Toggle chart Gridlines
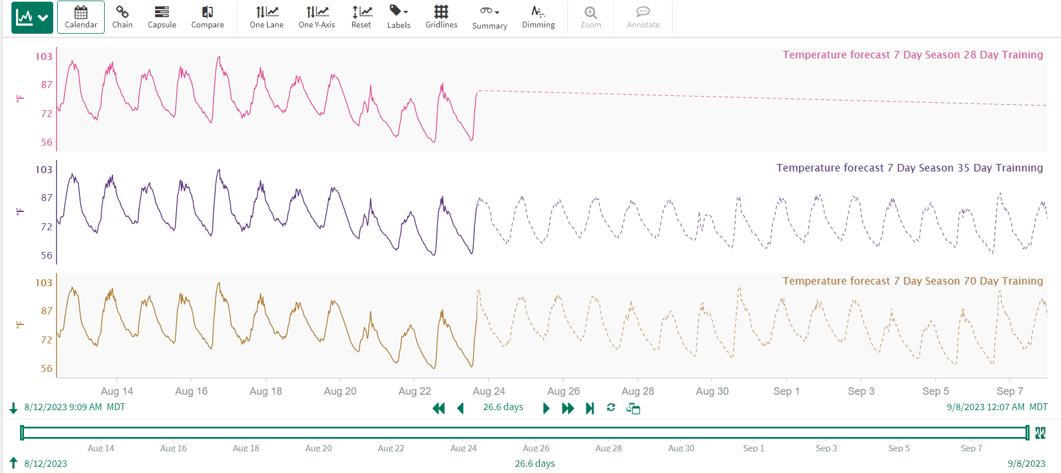1061x473 pixels. click(x=441, y=18)
